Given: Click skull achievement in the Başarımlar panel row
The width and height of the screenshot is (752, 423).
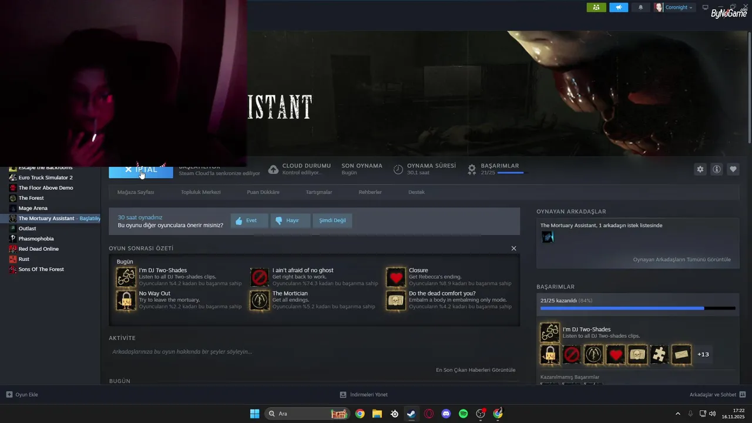Looking at the screenshot, I should tap(637, 354).
